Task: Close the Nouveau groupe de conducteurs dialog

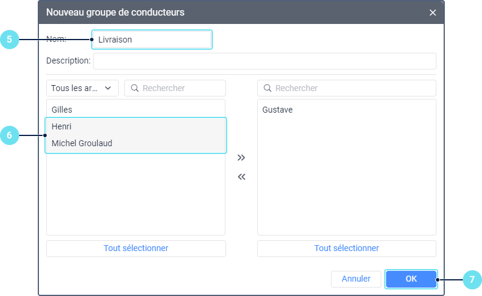Action: pos(433,13)
